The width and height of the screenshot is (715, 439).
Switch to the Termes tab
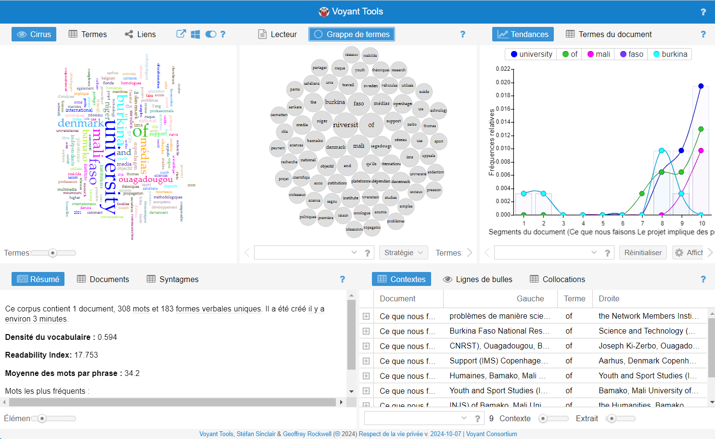click(88, 34)
